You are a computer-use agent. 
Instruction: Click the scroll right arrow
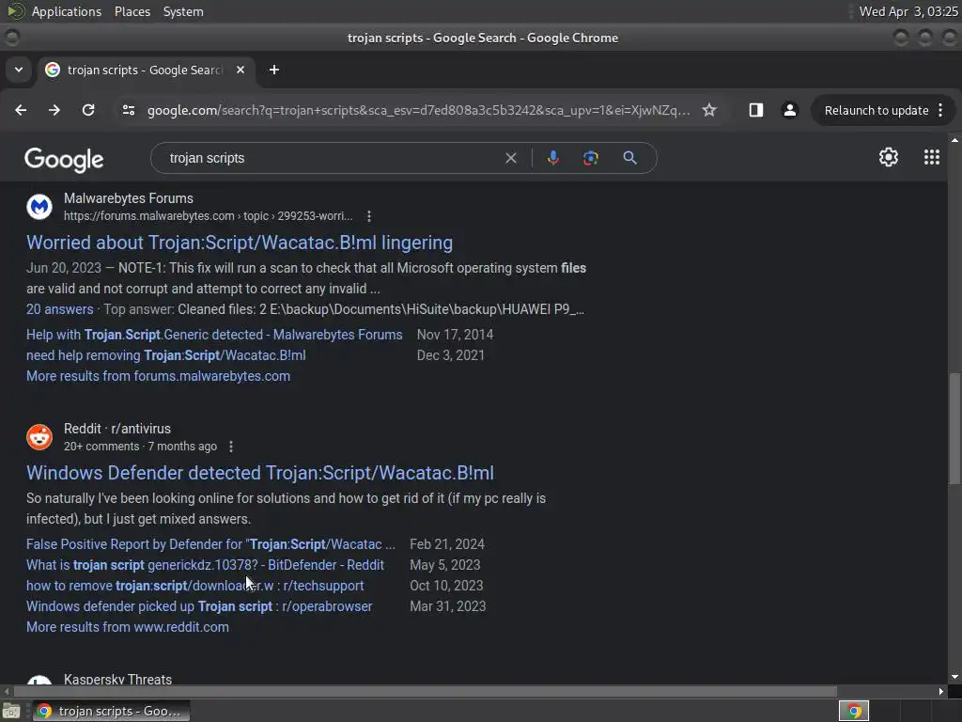[x=941, y=691]
